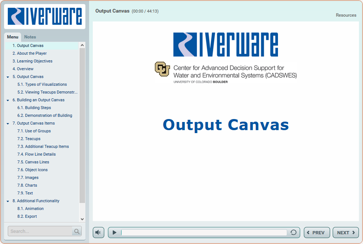Open 6. Building an Output Canvas
Viewport: 363px width, 244px height.
pyautogui.click(x=38, y=100)
